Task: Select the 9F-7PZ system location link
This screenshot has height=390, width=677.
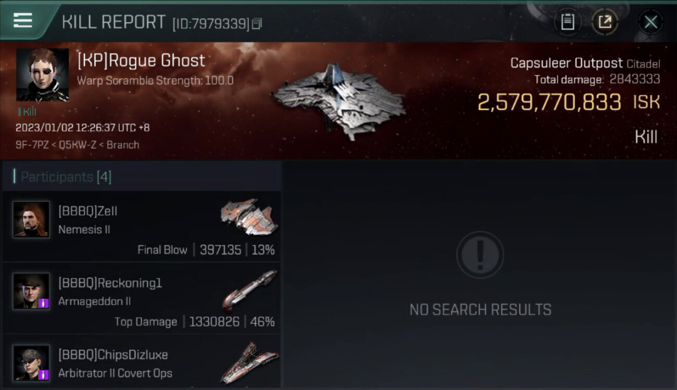Action: [x=29, y=145]
